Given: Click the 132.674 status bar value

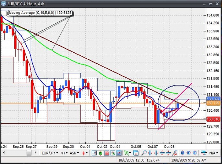Looking at the screenshot, I should tap(153, 160).
